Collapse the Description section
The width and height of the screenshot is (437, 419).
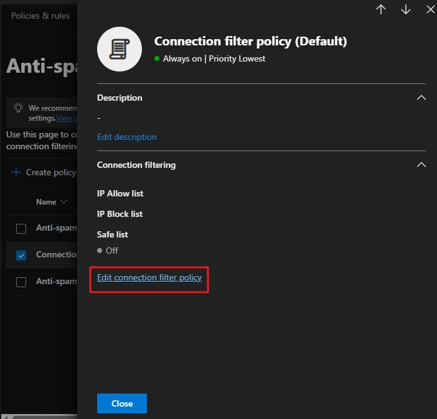point(421,98)
